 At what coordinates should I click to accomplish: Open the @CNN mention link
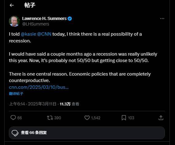pyautogui.click(x=44, y=34)
